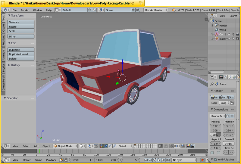Image resolution: width=241 pixels, height=164 pixels.
Task: Click the play animation forward button
Action: [x=159, y=160]
